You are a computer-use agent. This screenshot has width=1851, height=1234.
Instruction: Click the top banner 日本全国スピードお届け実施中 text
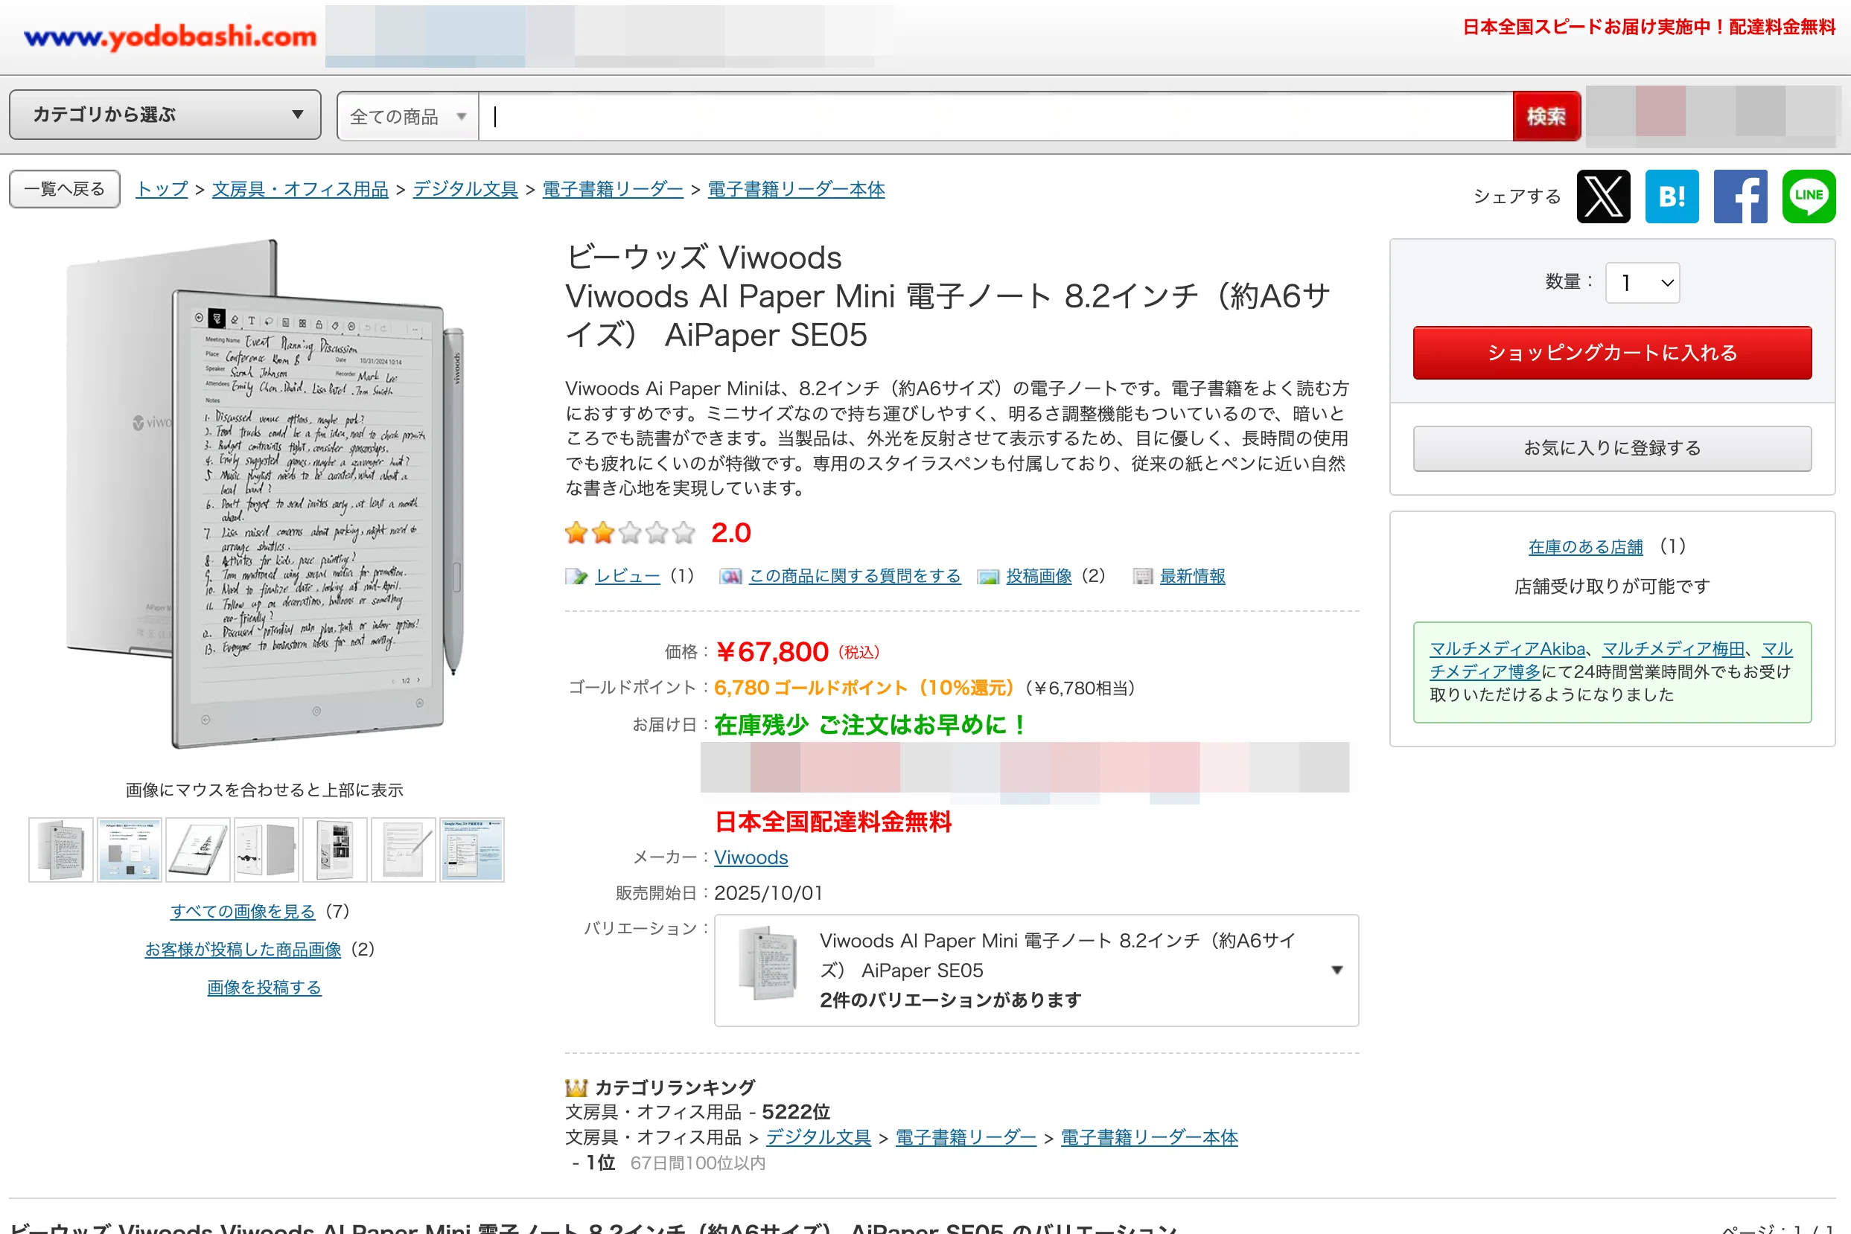coord(1648,27)
